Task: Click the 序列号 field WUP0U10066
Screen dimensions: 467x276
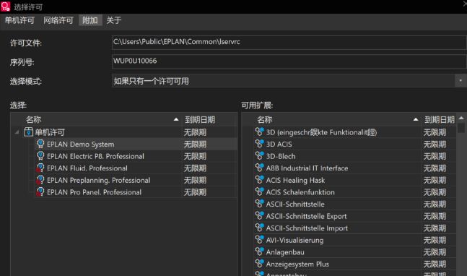Action: click(x=289, y=61)
